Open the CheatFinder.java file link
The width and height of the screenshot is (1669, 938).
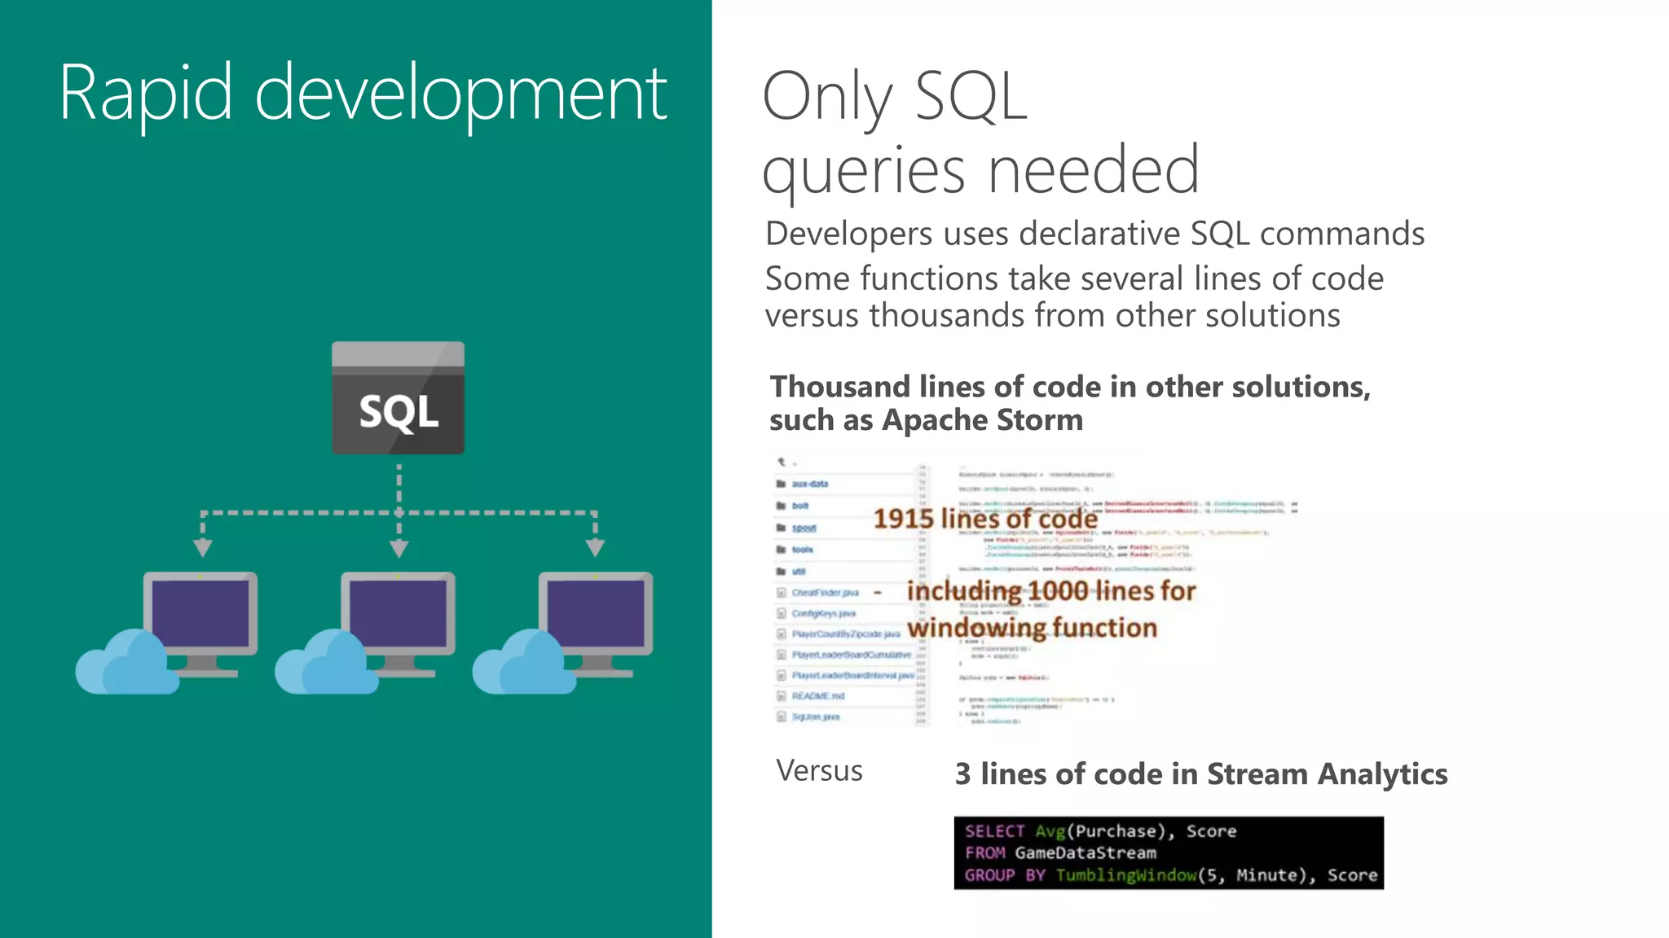(825, 593)
